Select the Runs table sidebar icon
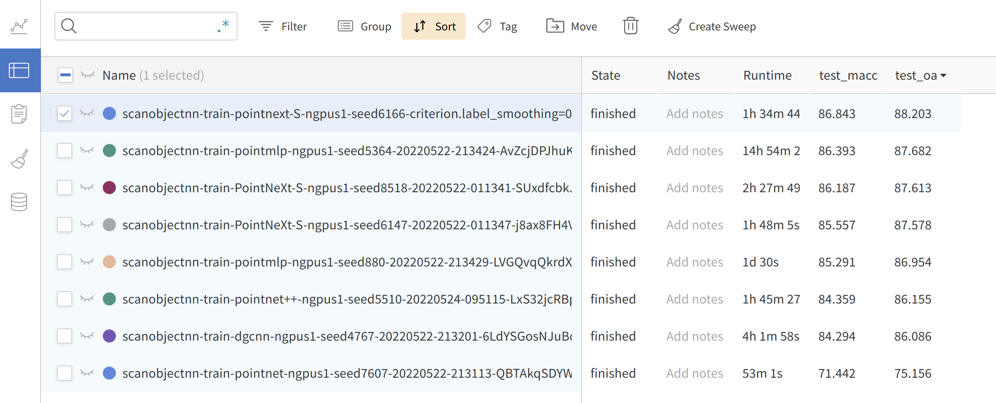 19,70
